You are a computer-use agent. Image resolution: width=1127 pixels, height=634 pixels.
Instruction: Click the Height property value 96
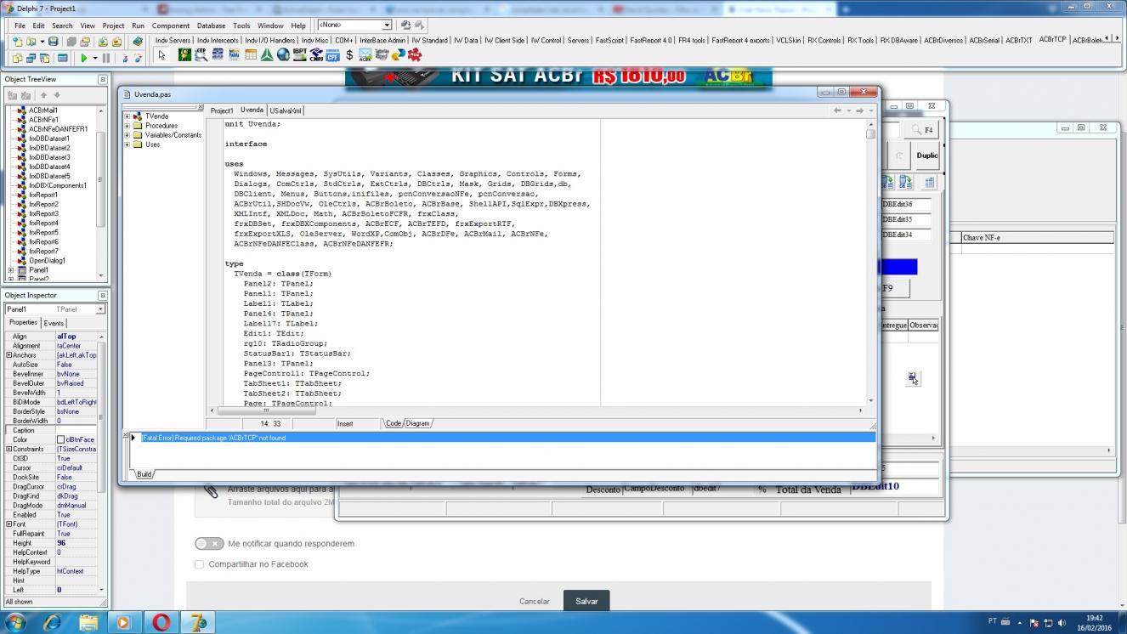click(x=76, y=543)
